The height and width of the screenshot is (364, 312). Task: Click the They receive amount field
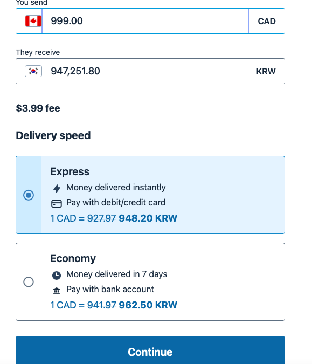150,71
